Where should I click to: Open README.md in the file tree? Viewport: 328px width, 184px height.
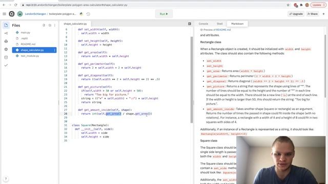(x=28, y=44)
